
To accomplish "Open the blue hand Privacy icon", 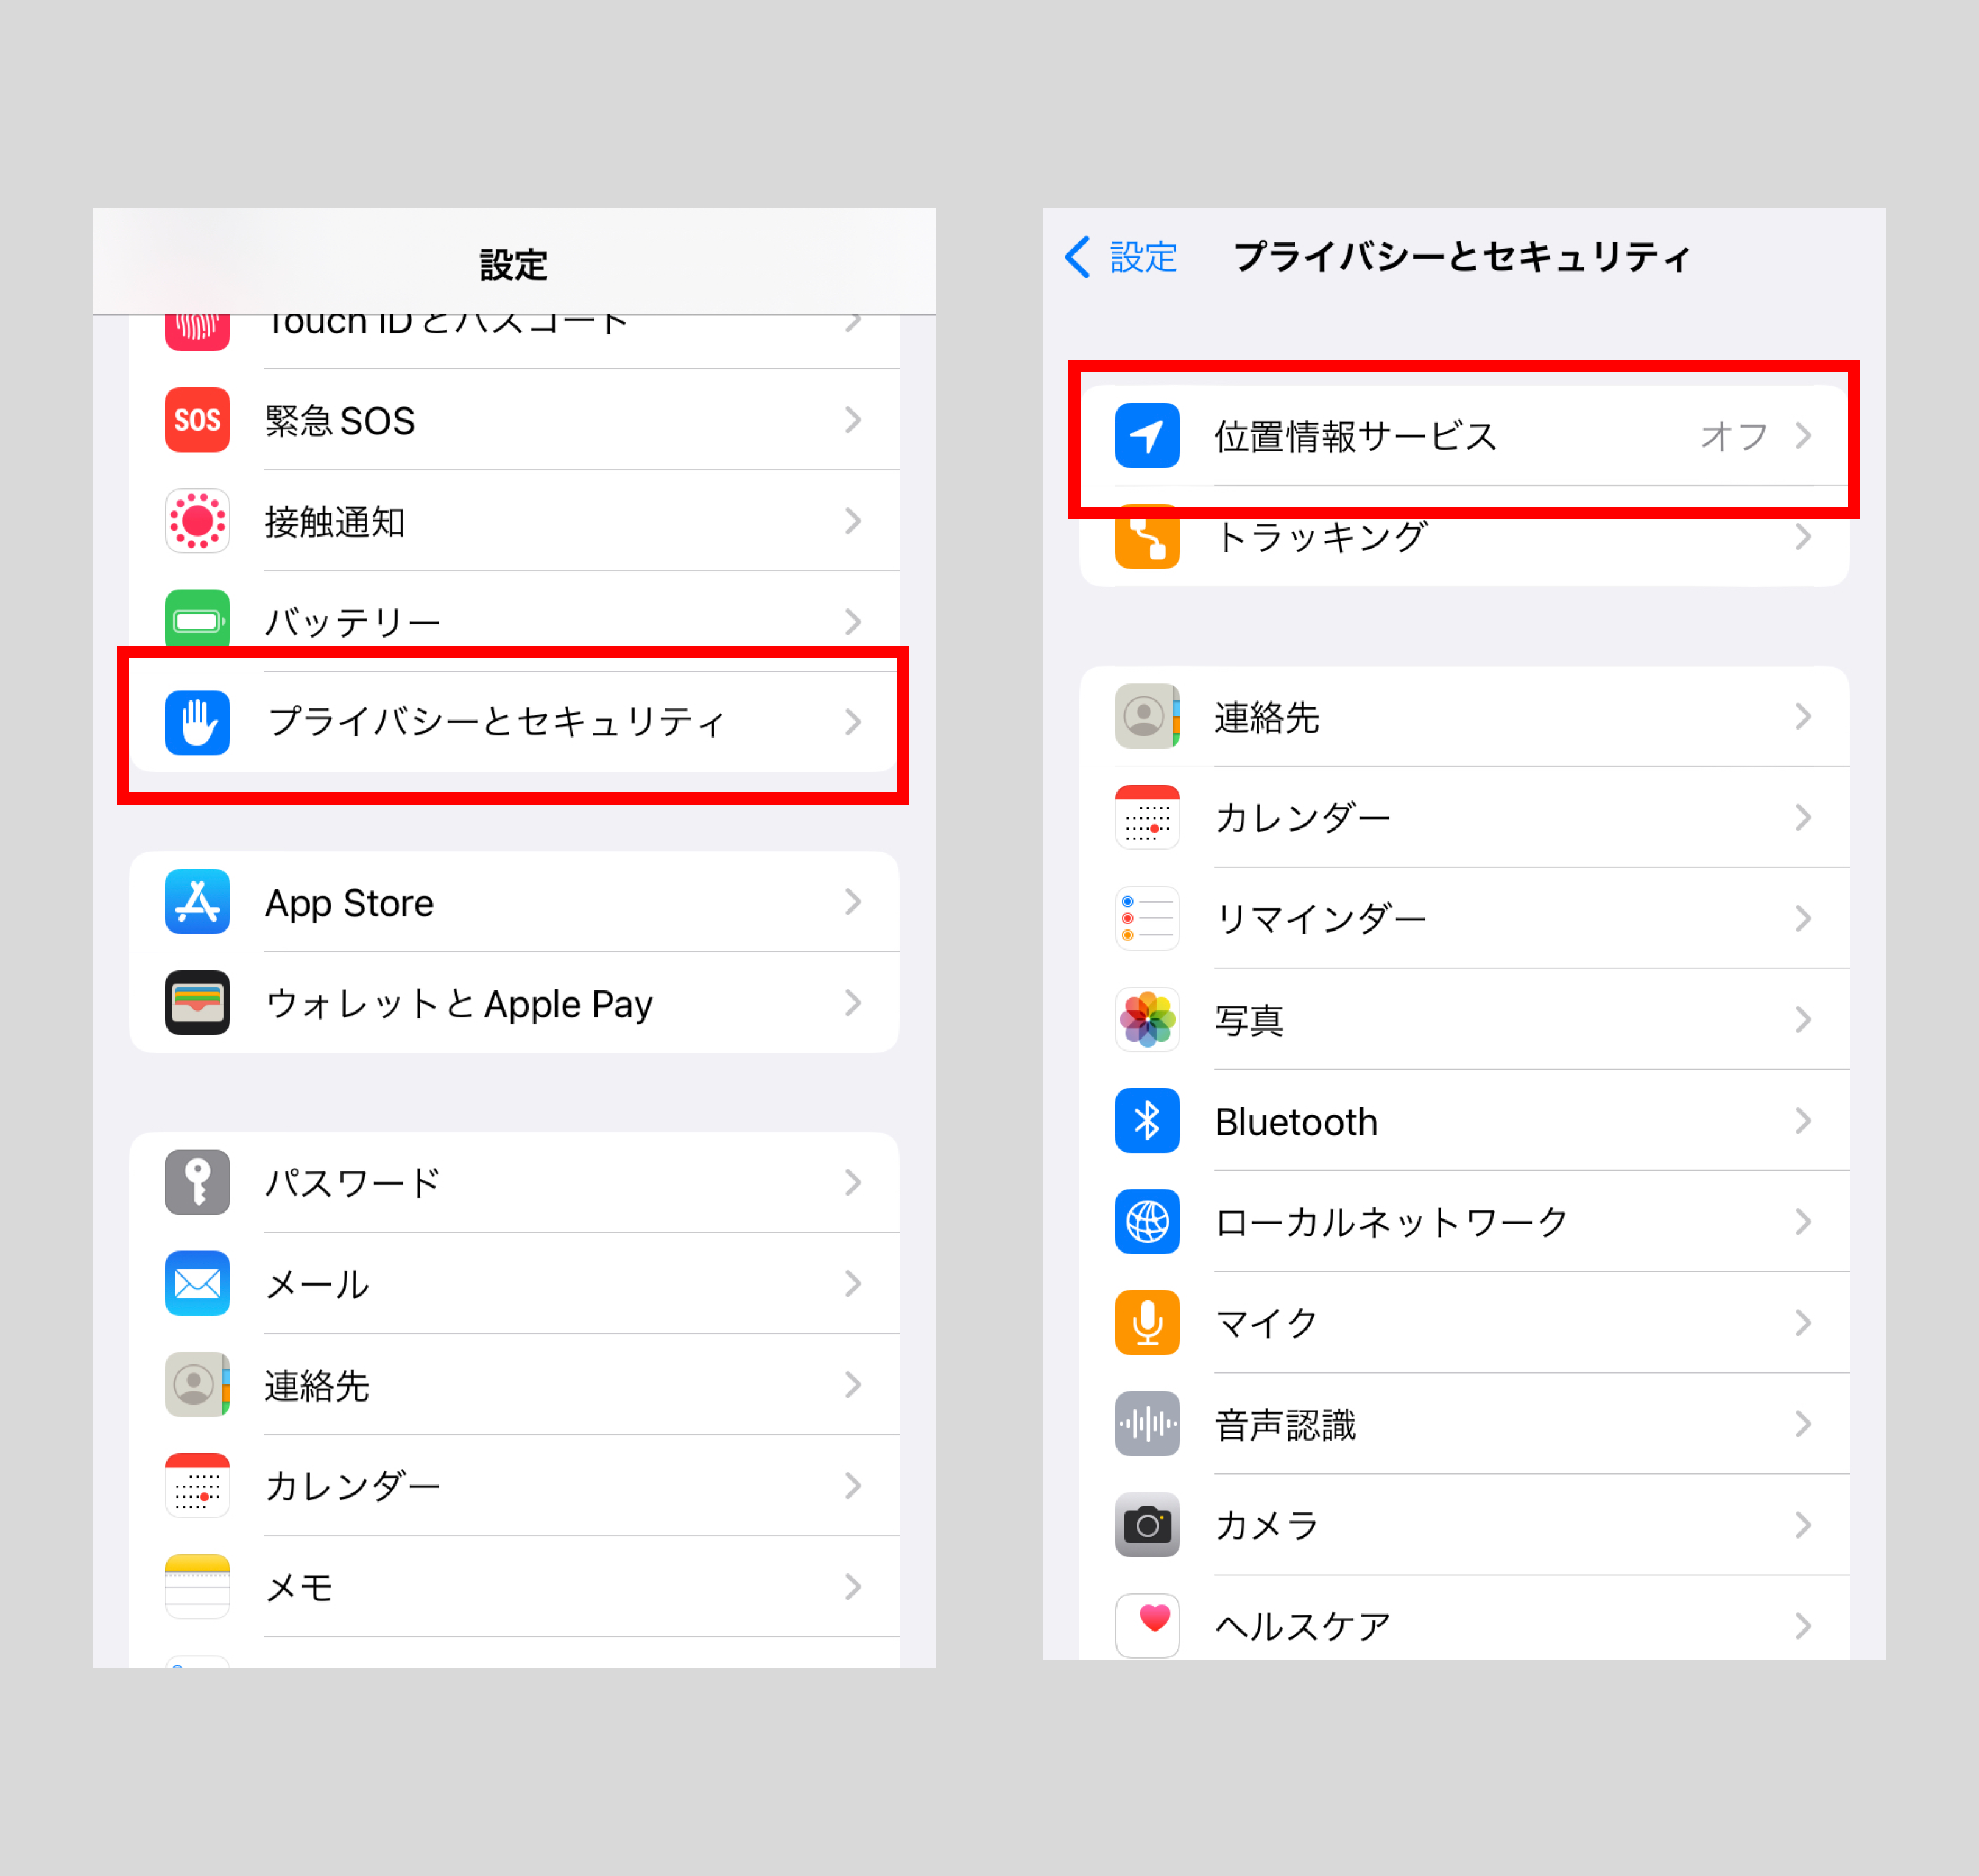I will click(x=197, y=722).
